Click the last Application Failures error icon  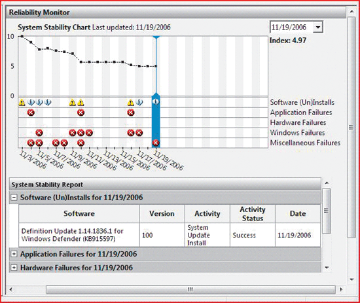131,113
